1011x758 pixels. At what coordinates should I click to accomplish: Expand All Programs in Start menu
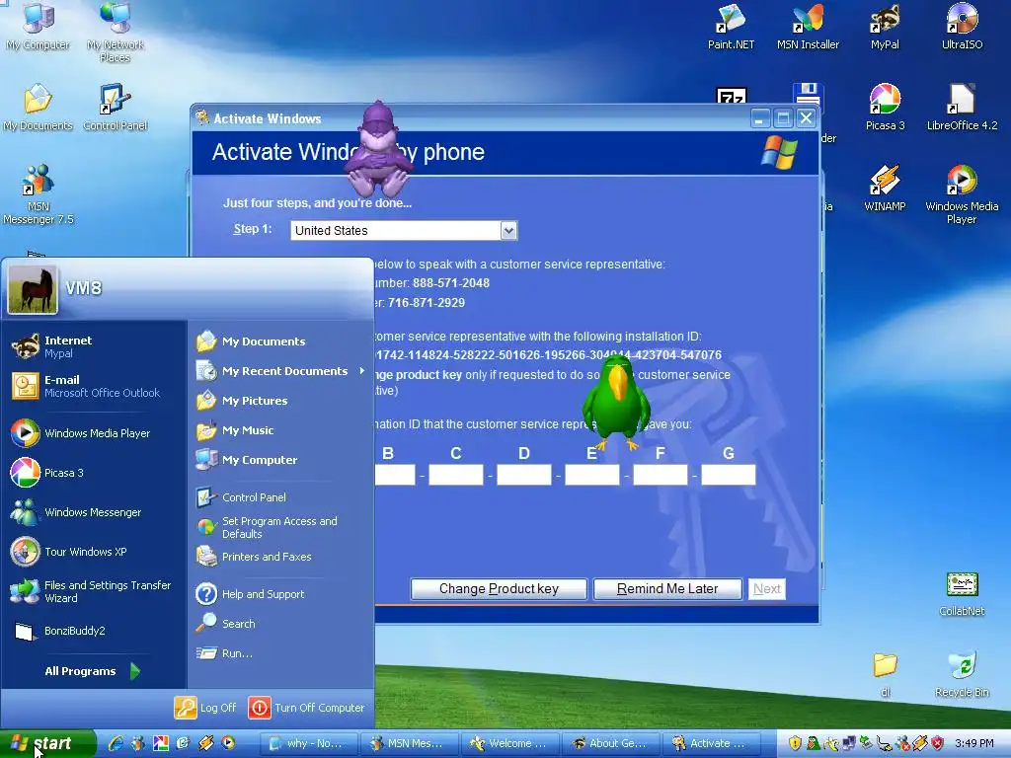click(92, 671)
